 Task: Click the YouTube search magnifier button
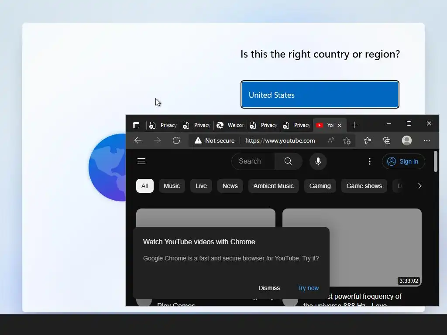click(x=288, y=161)
